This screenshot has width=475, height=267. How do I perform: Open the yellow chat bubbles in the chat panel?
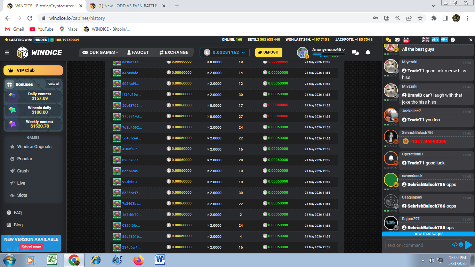tap(388, 40)
